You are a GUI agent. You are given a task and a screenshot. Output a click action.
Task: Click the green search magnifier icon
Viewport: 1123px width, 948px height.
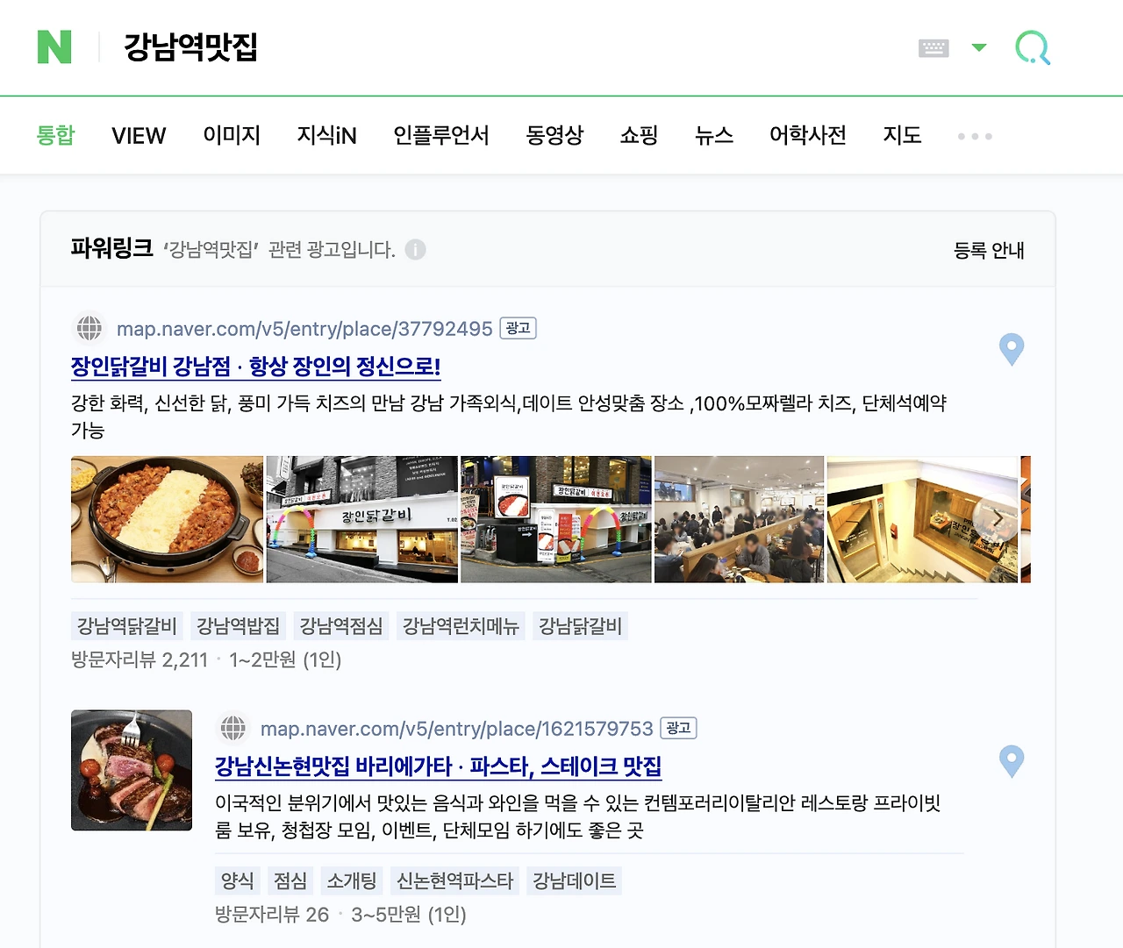click(x=1033, y=47)
